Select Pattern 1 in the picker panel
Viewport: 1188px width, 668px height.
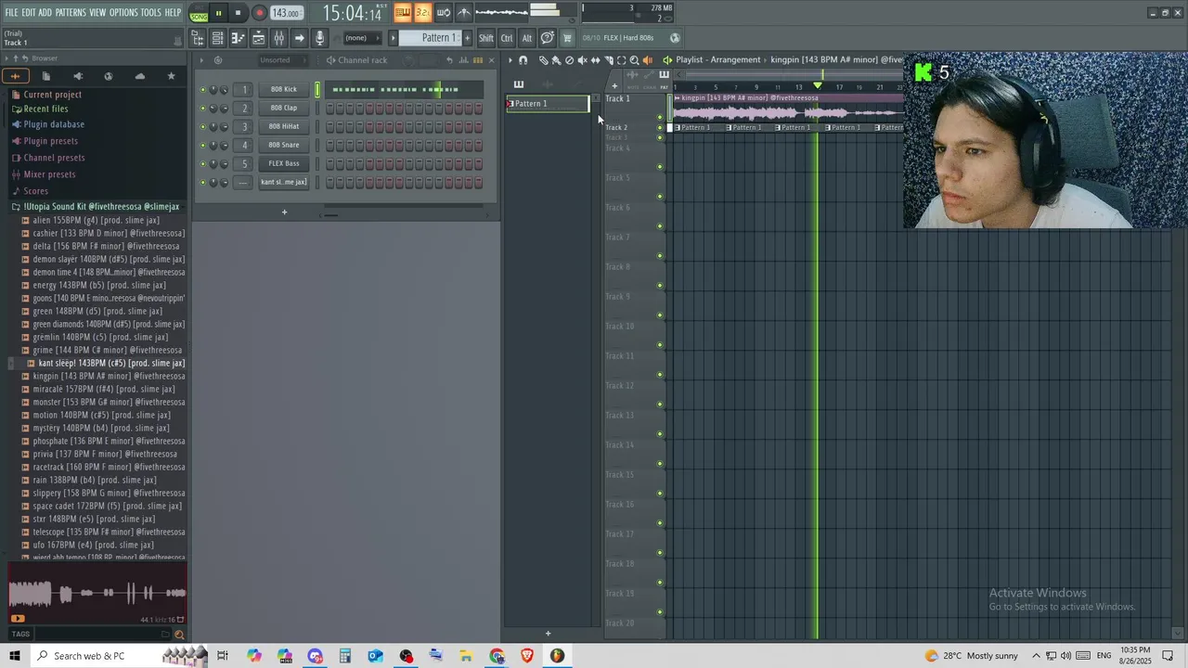click(x=548, y=104)
